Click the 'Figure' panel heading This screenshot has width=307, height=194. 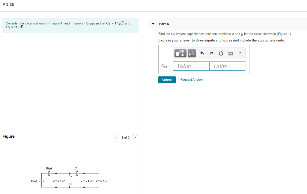point(8,136)
